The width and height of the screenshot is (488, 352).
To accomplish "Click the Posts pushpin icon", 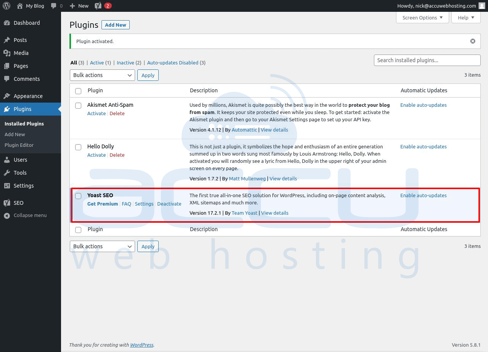I will click(7, 40).
